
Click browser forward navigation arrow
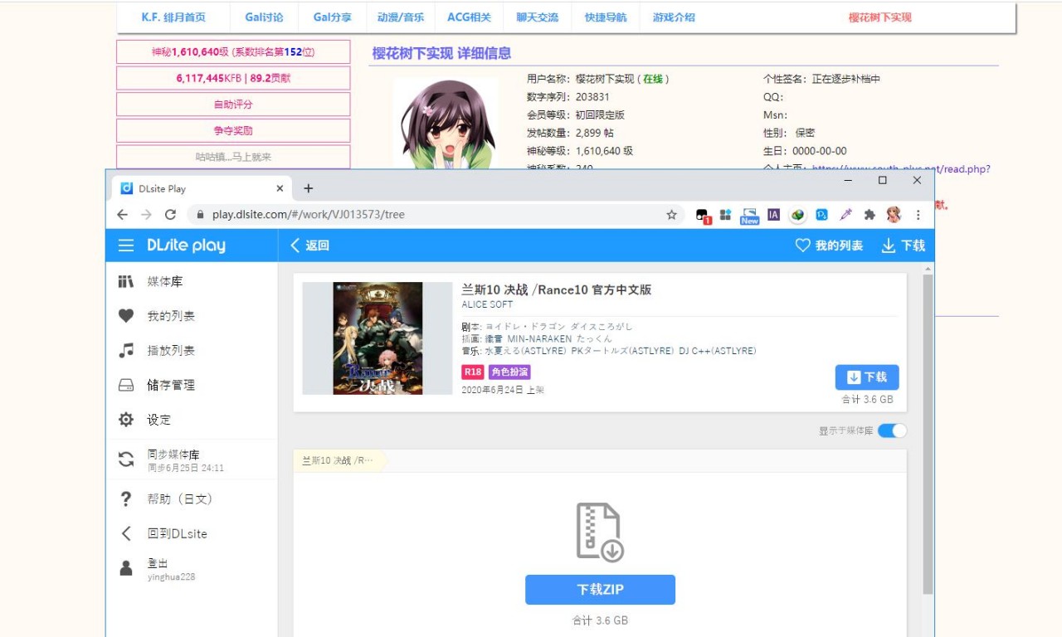147,215
